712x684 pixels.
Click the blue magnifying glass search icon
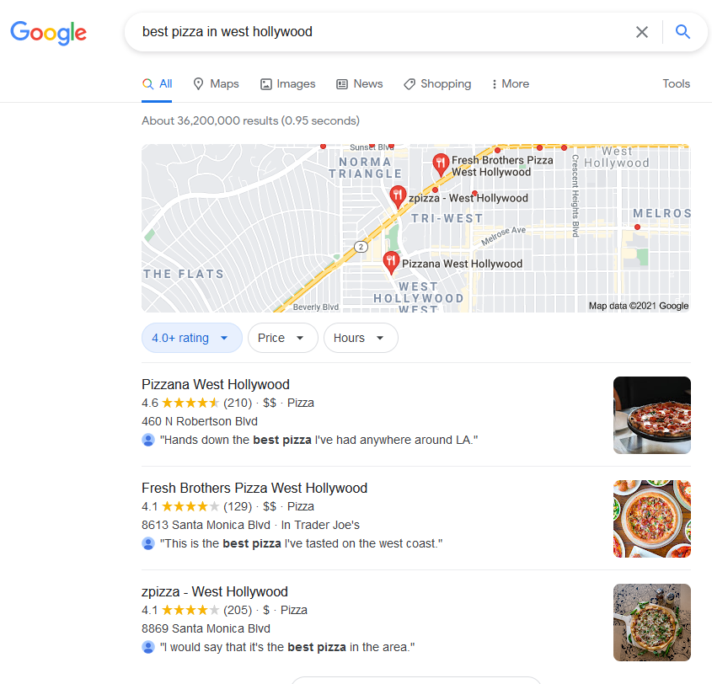point(683,32)
